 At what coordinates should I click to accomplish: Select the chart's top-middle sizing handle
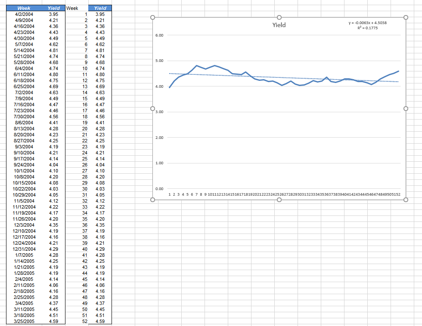pos(279,18)
